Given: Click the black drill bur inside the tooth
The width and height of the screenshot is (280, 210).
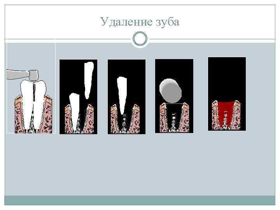Looking at the screenshot, I should 34,92.
